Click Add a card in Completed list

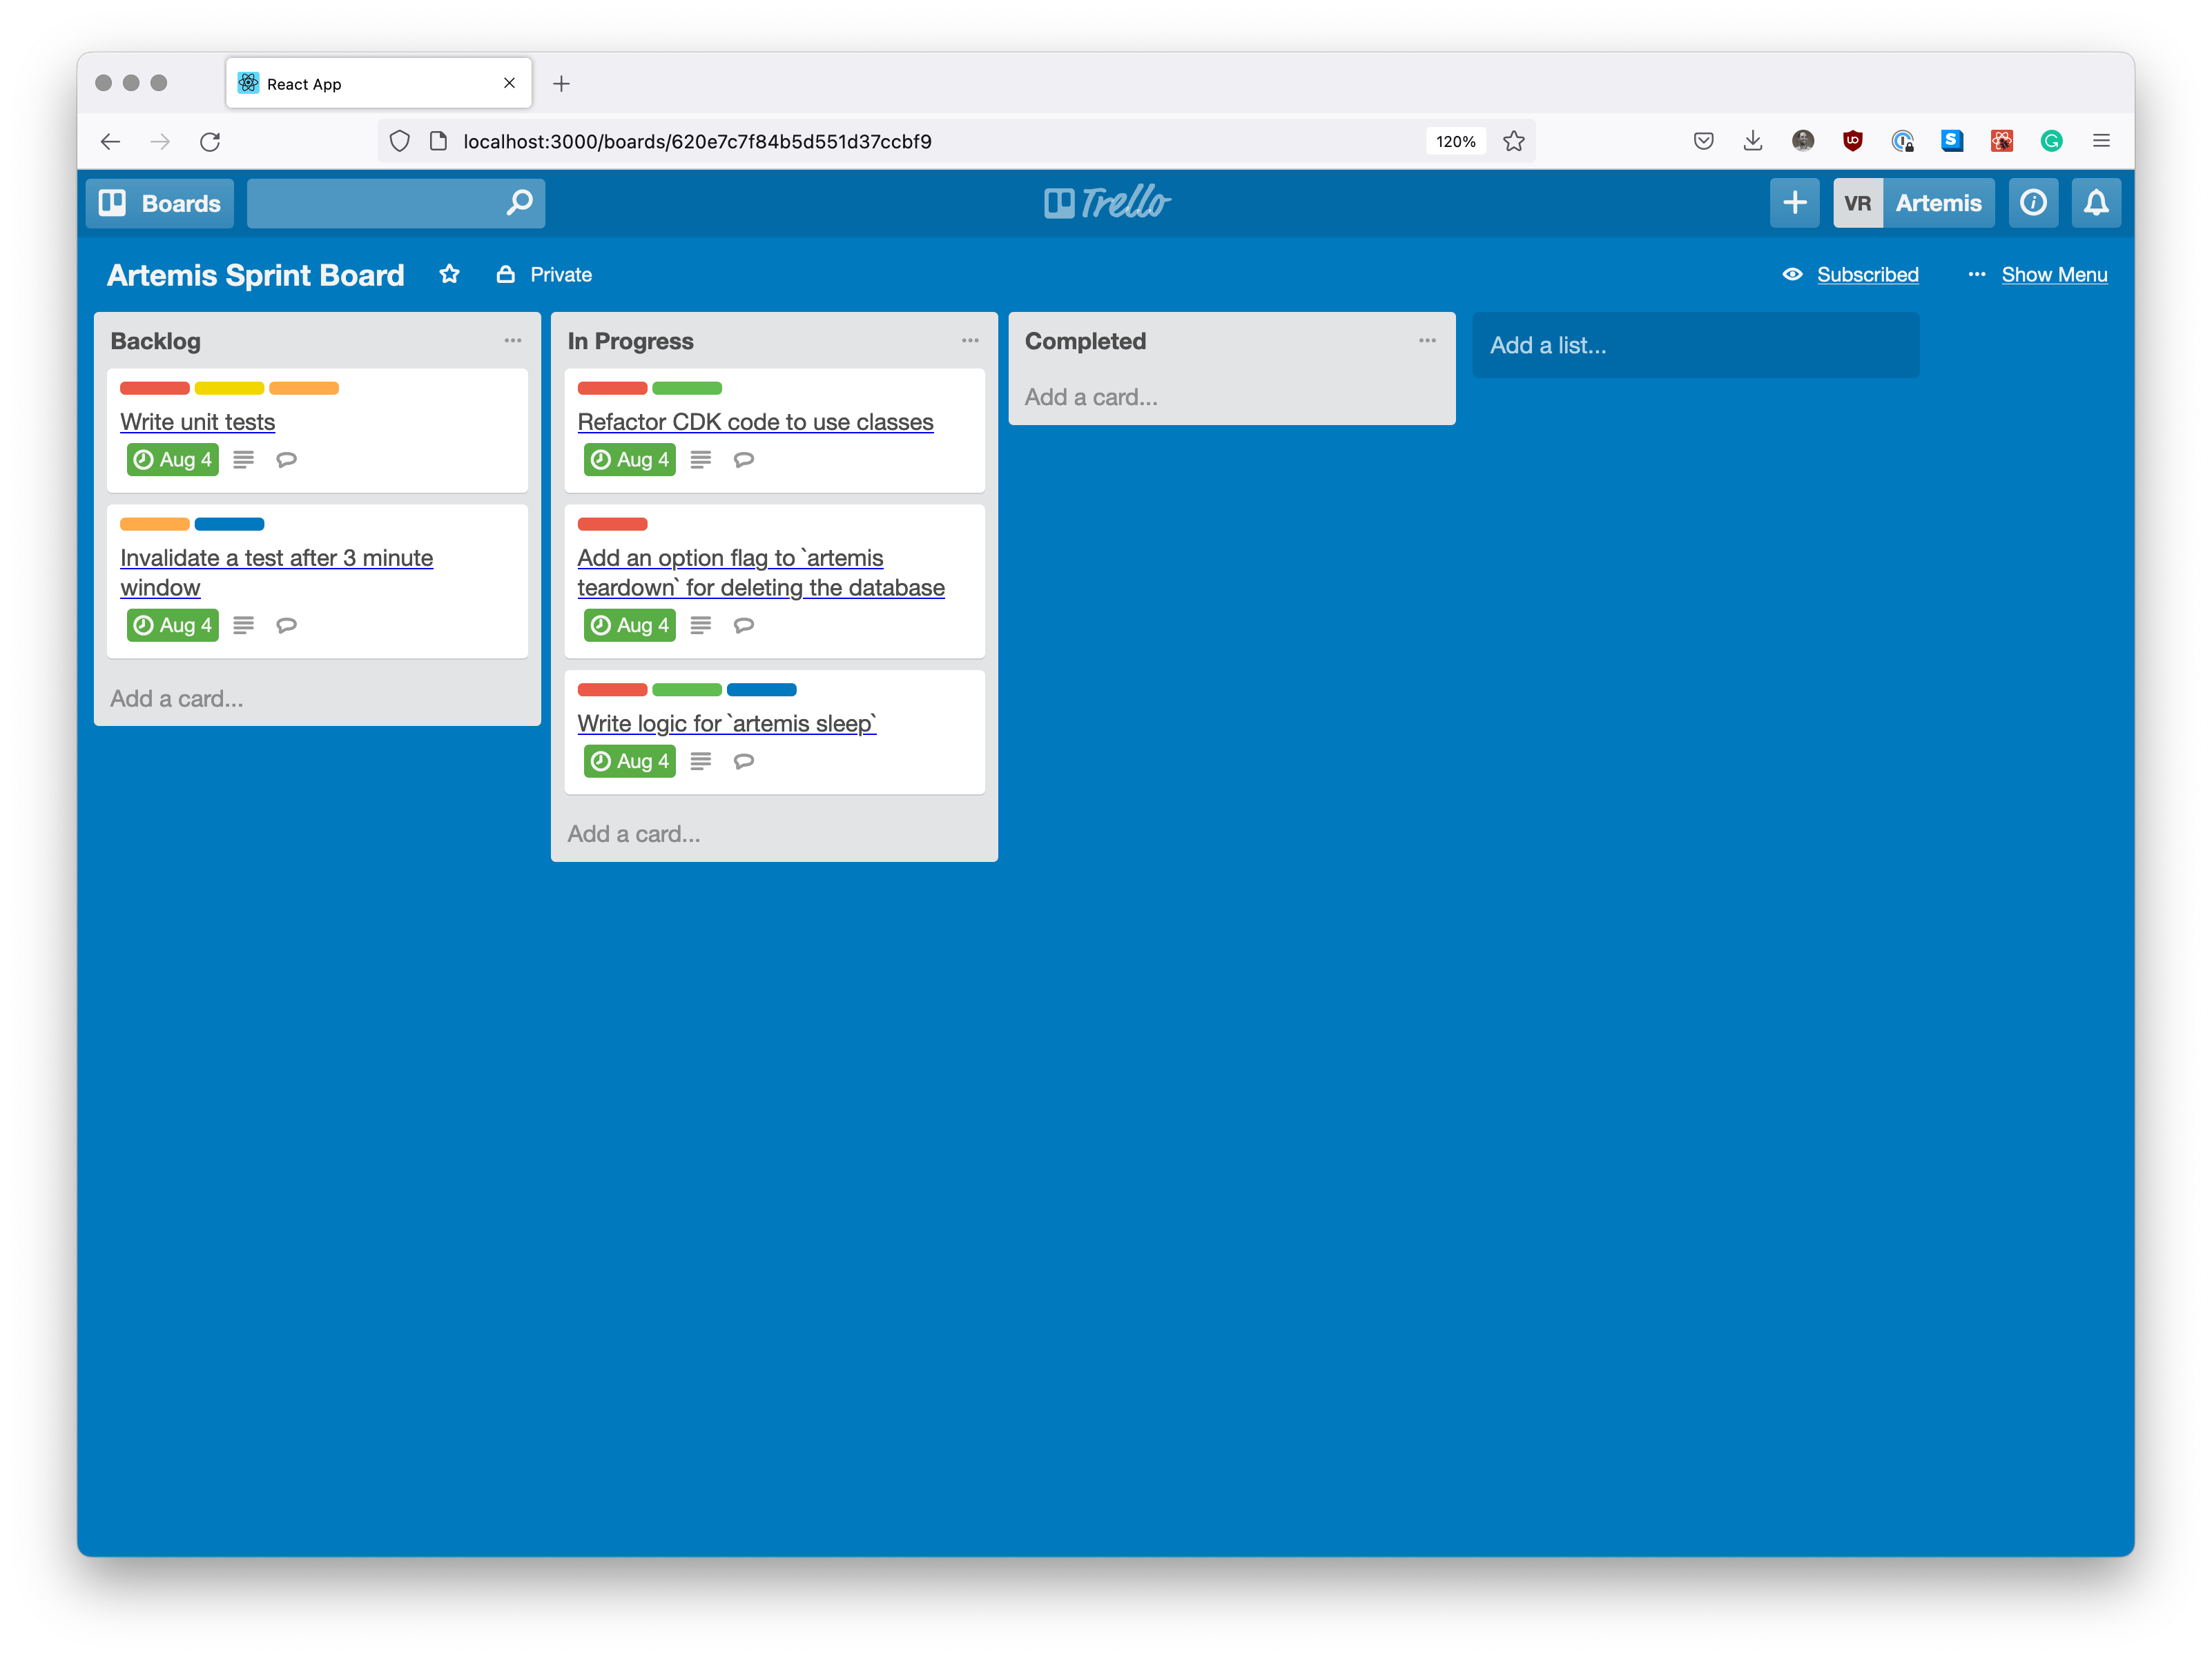[x=1091, y=397]
